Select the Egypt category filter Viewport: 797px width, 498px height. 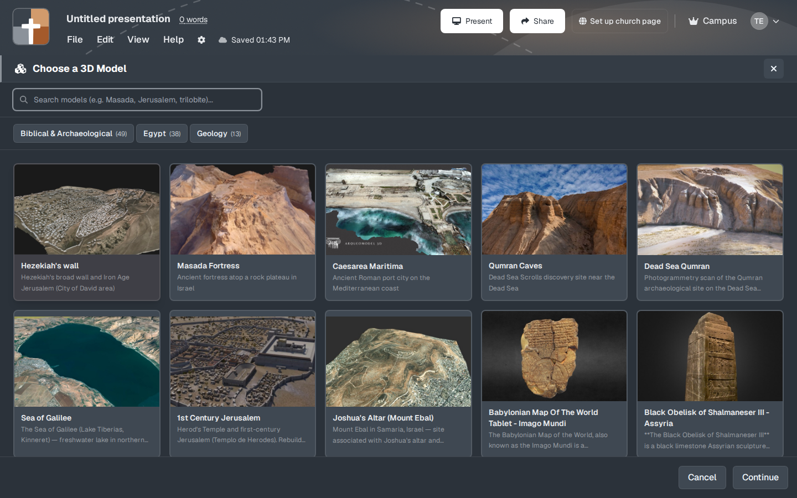point(162,133)
